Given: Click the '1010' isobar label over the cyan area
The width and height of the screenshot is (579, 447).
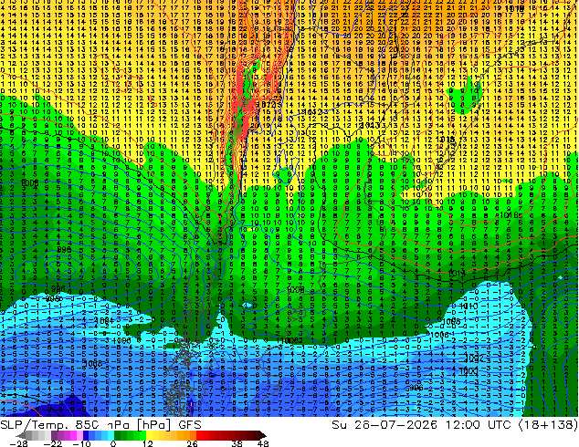Looking at the screenshot, I should tap(469, 307).
